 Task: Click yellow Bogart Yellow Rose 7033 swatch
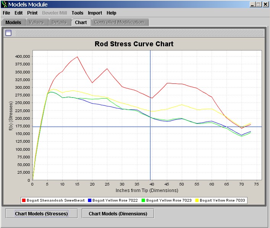tap(197, 200)
